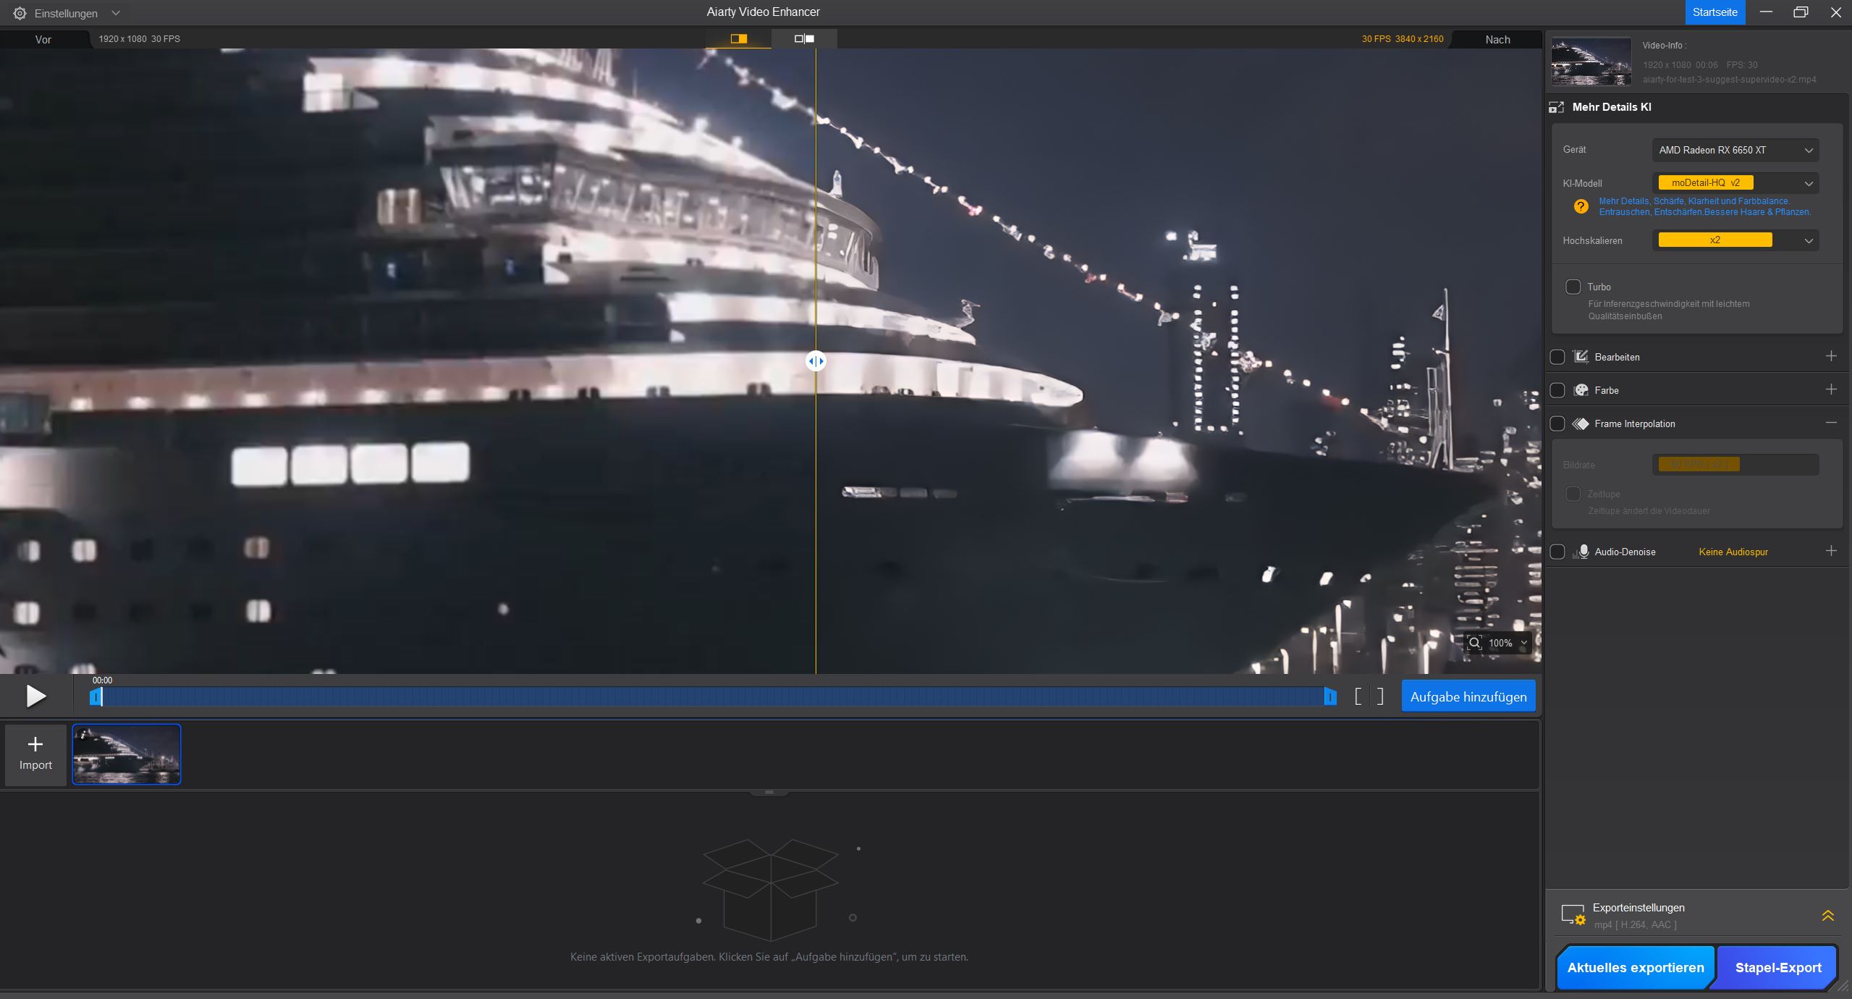Select side-by-side compare view icon
1852x999 pixels.
[x=804, y=38]
